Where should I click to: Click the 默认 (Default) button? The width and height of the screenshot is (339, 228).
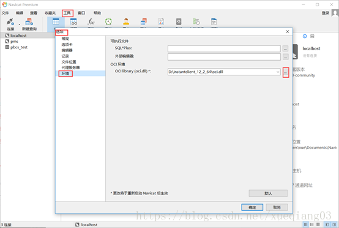pyautogui.click(x=268, y=193)
